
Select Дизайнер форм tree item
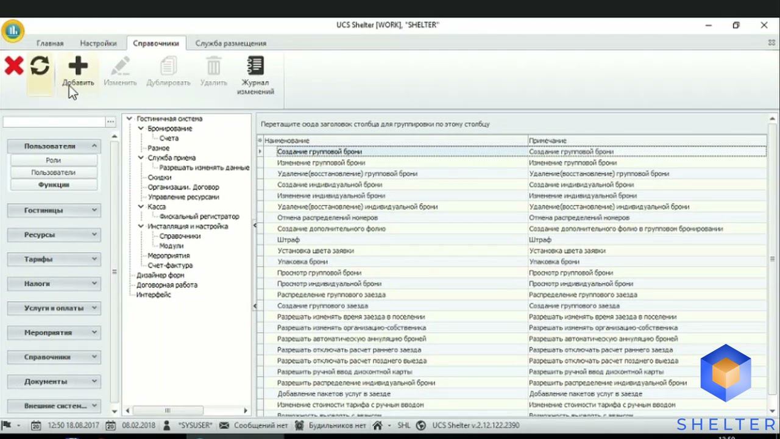tap(160, 275)
